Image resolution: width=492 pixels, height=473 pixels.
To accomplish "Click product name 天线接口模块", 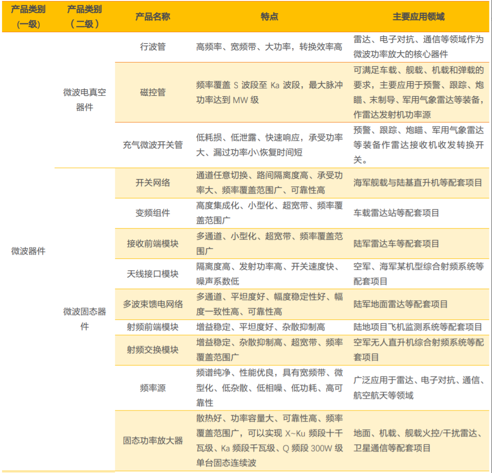I will 153,274.
